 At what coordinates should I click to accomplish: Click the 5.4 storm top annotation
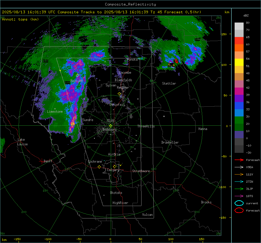pos(171,65)
